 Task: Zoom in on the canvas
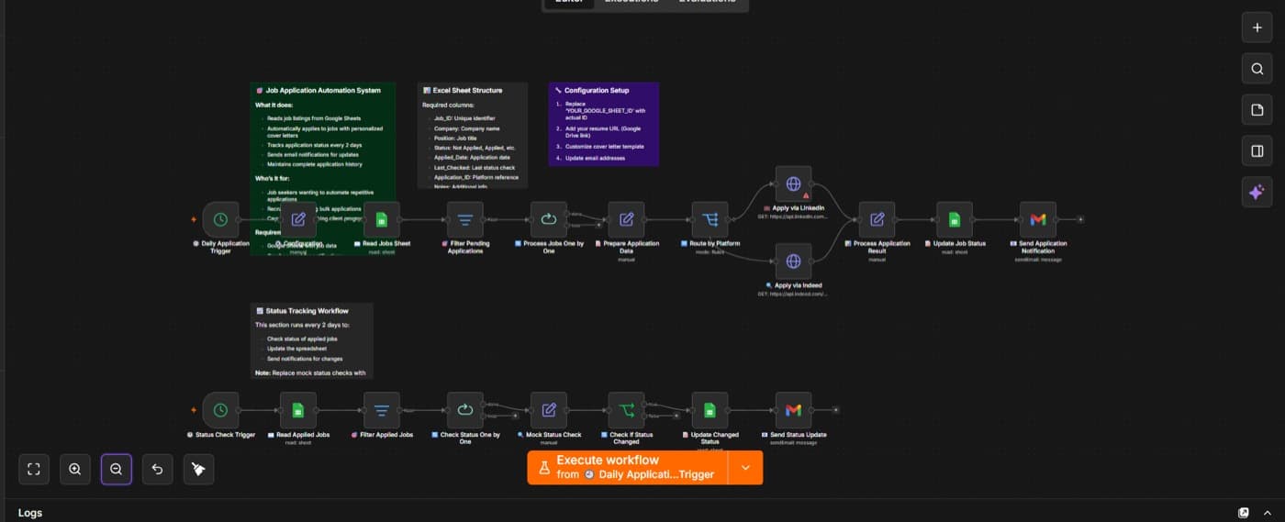(75, 469)
